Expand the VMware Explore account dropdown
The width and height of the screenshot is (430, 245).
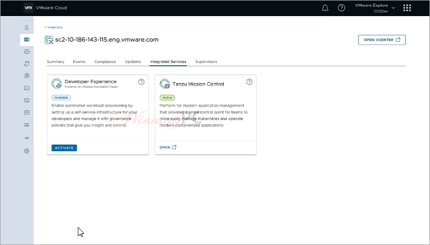[x=375, y=8]
